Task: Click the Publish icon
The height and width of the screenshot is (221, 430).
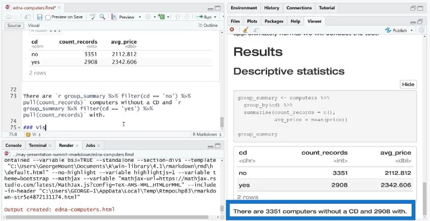Action: (388, 30)
